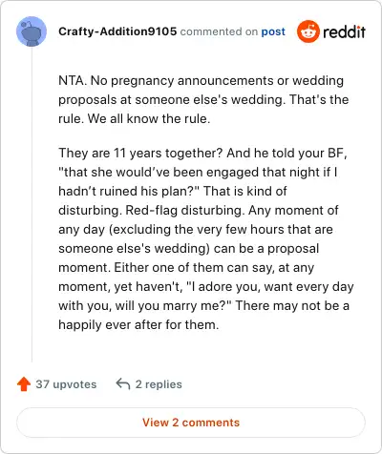382x454 pixels.
Task: Click the reddit wordmark text
Action: [x=344, y=32]
